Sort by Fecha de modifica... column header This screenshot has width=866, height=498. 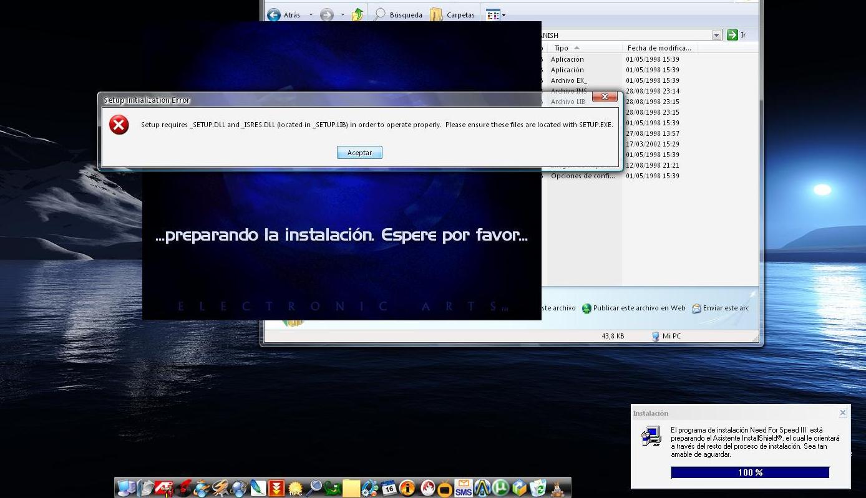659,48
